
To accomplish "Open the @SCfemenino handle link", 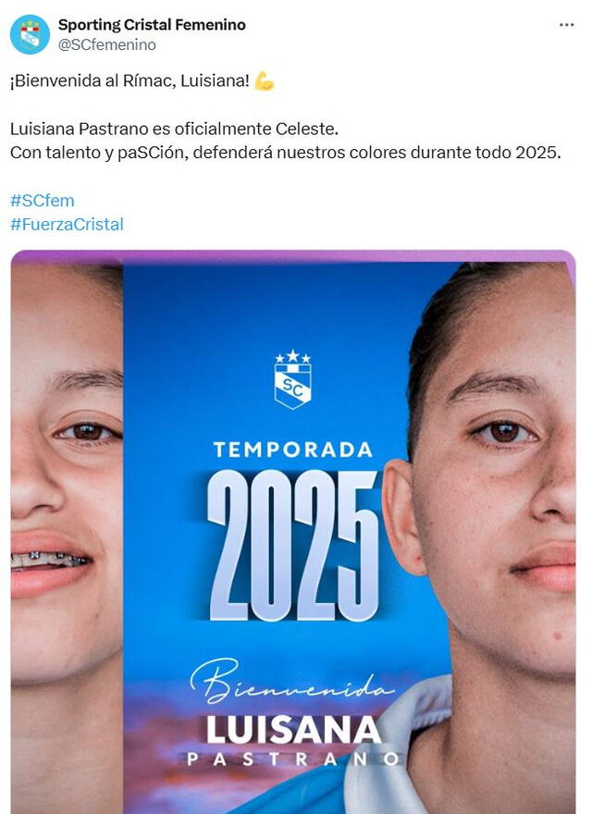I will [x=107, y=45].
